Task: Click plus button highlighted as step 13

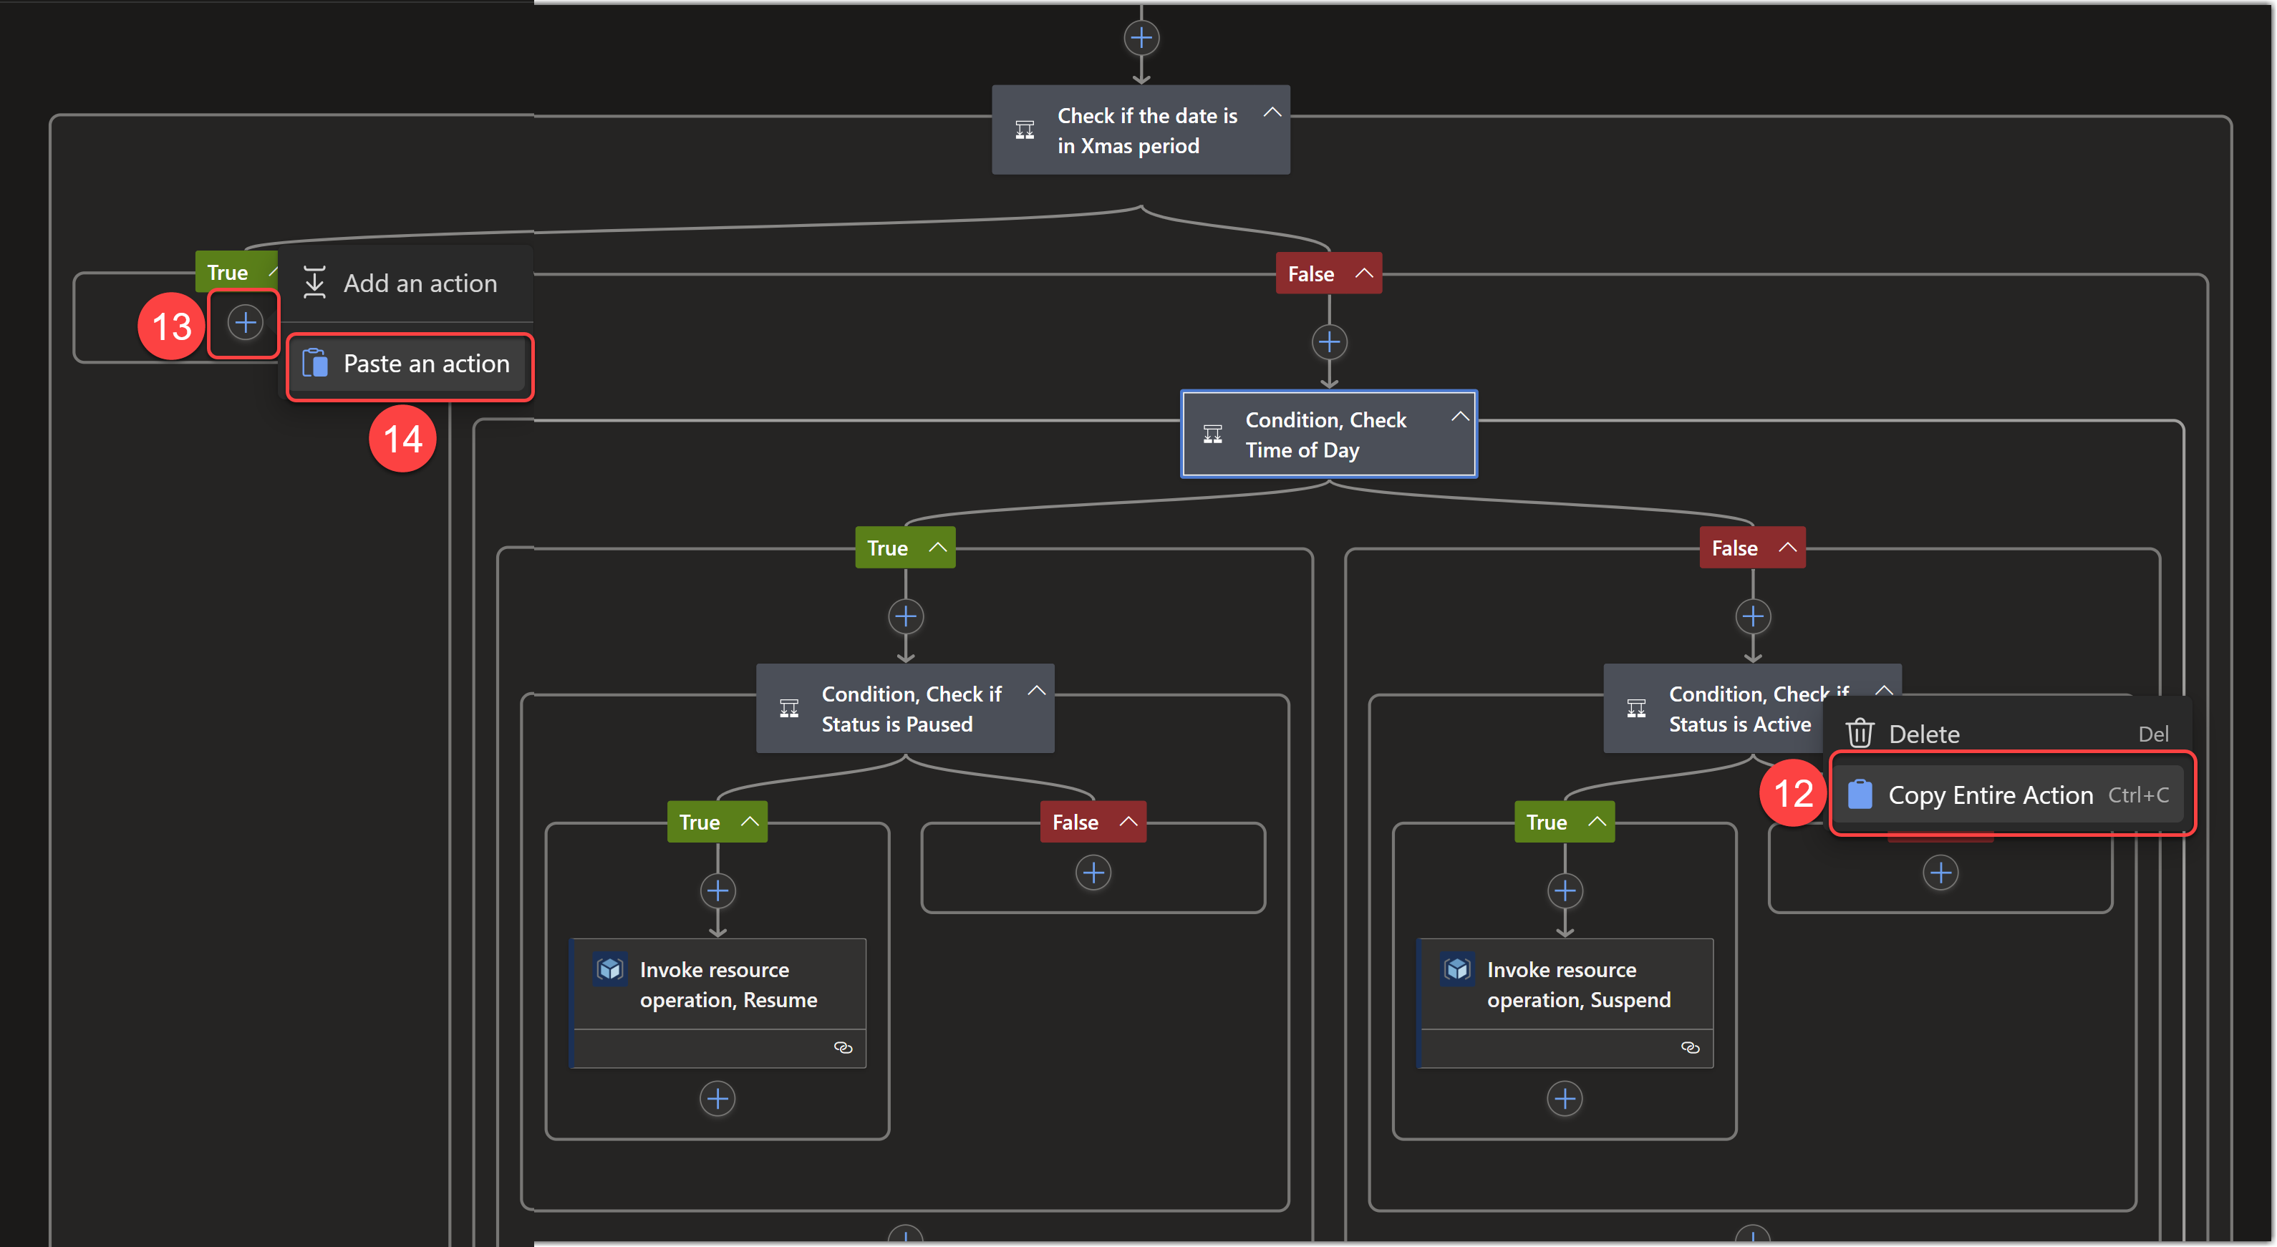Action: 245,323
